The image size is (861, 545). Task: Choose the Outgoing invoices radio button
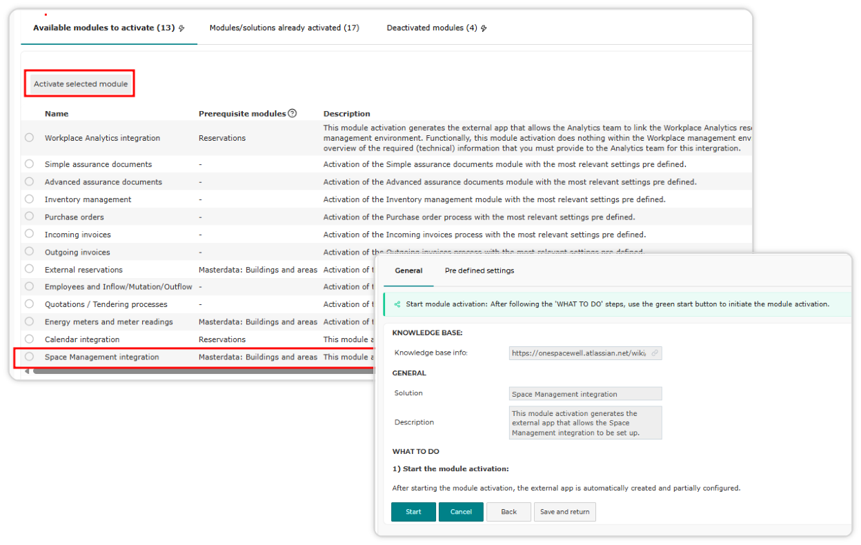coord(29,252)
